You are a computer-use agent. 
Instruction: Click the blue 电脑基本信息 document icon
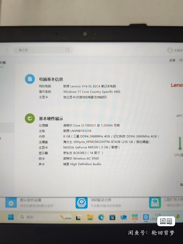click(x=30, y=79)
